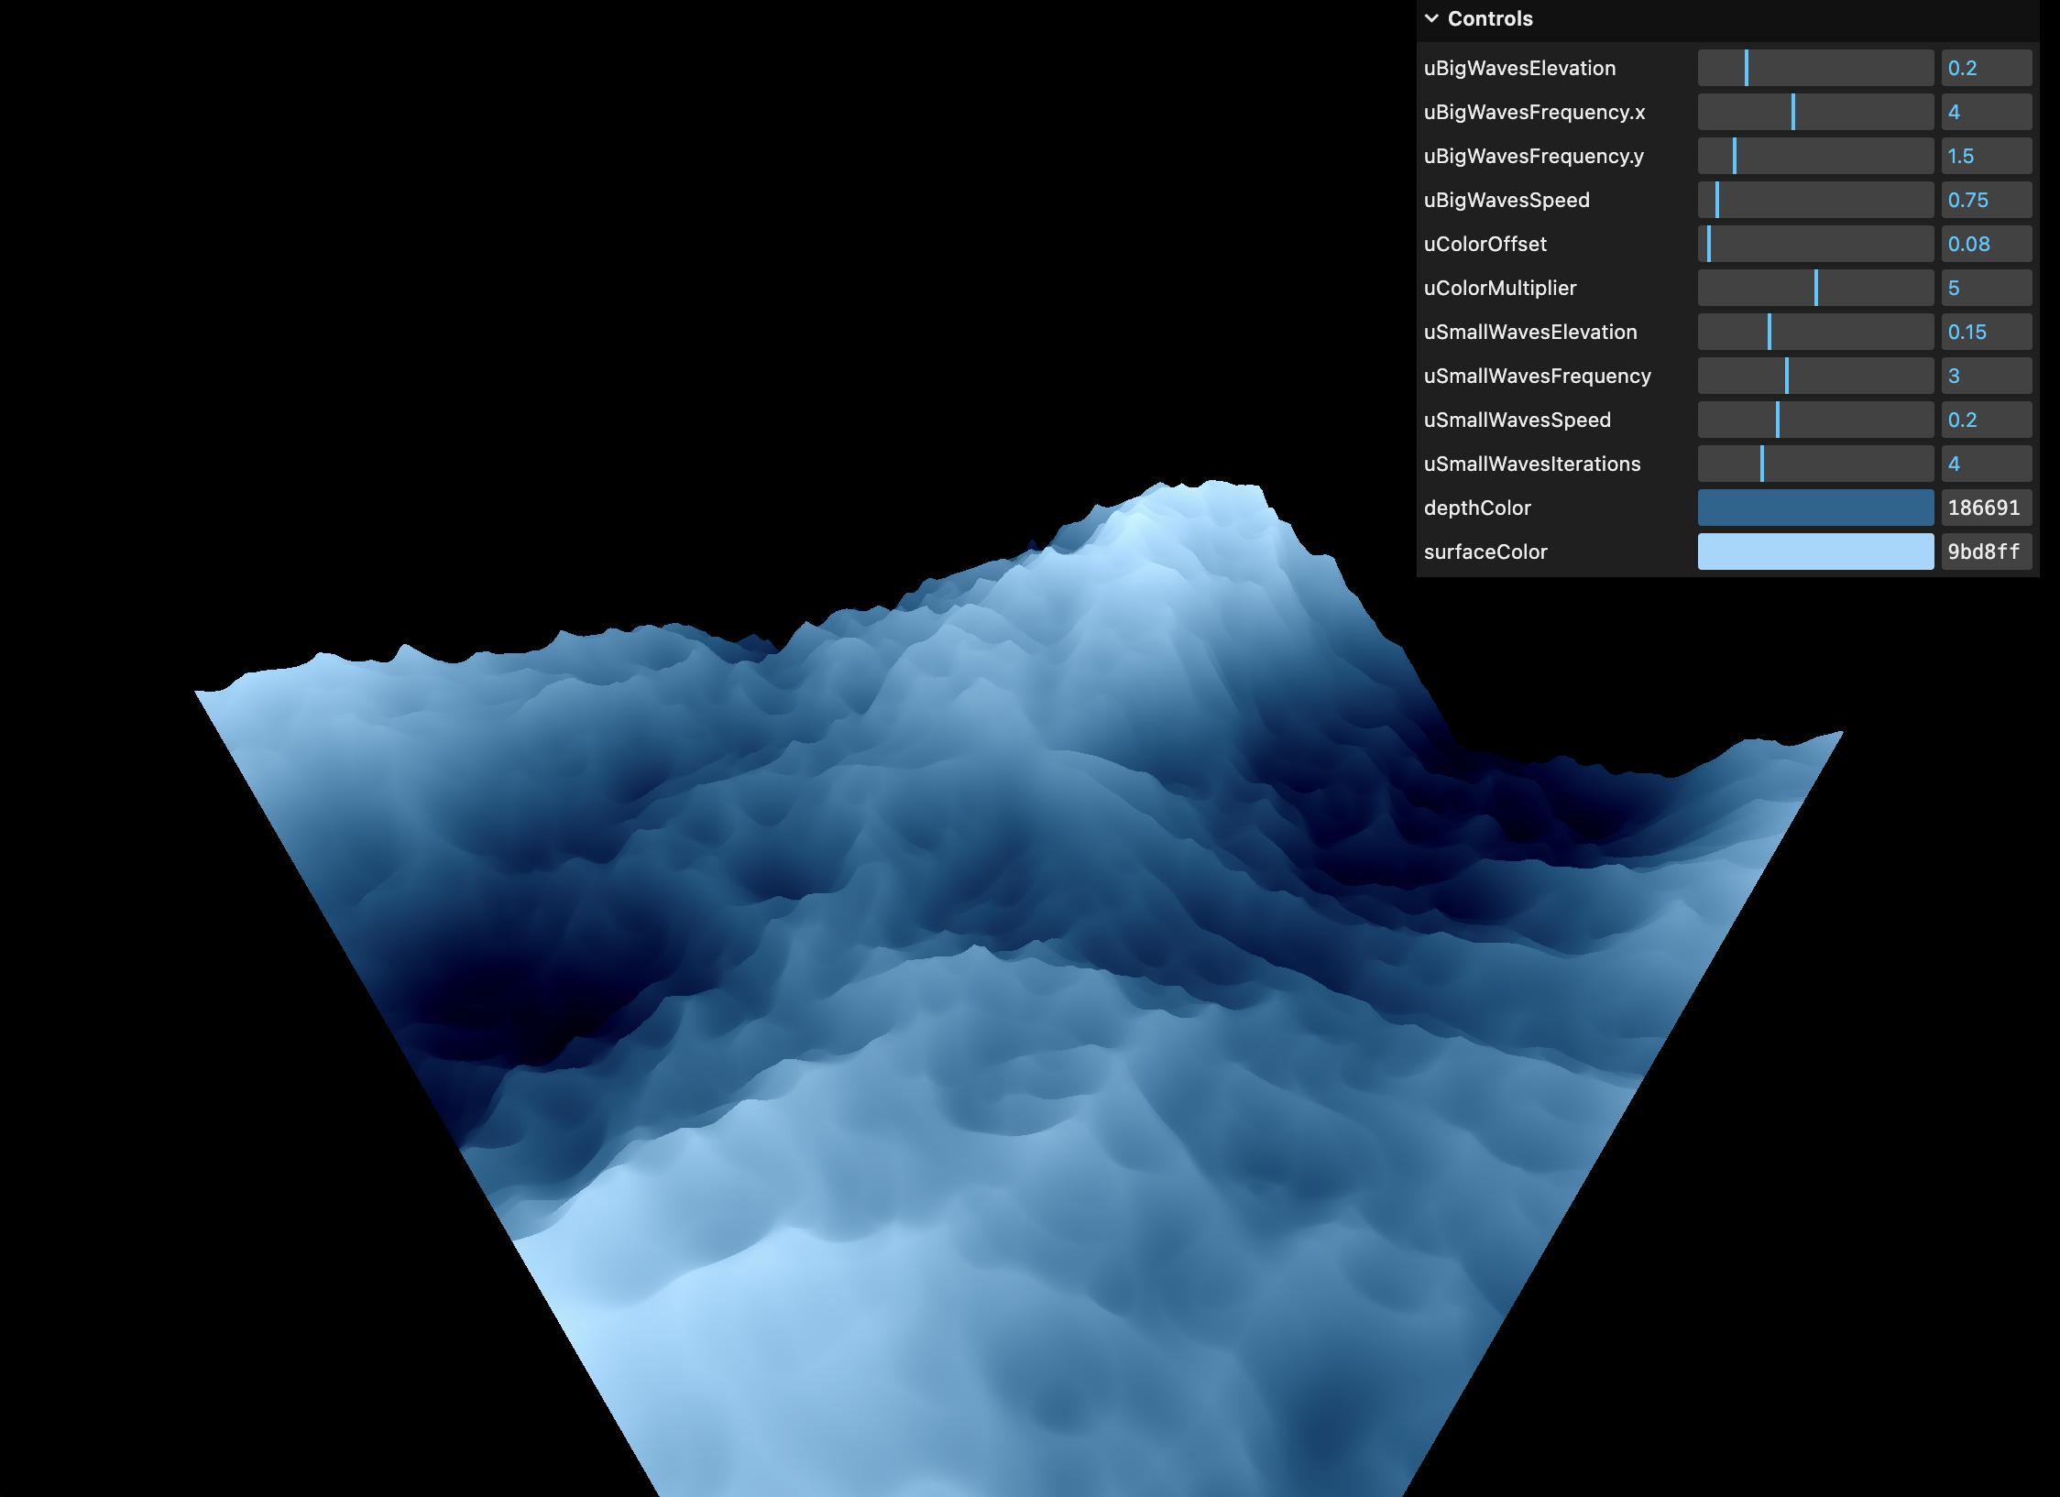
Task: Click the uSmallWavesIterations slider
Action: click(1814, 464)
